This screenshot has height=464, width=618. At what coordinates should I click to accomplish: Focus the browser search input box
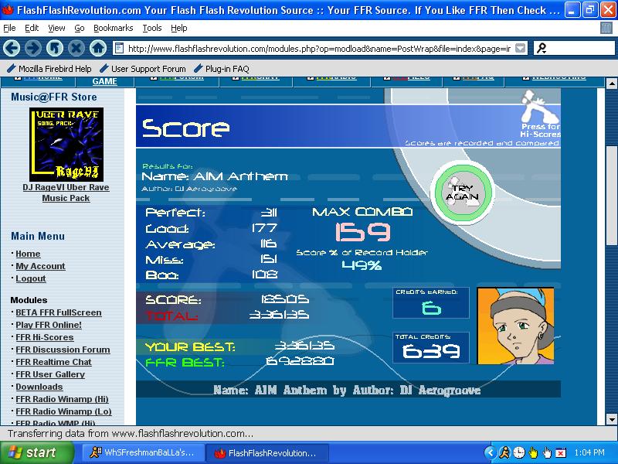[x=580, y=49]
